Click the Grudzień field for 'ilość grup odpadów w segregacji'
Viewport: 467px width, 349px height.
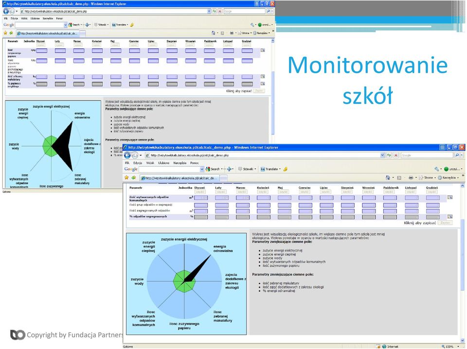pyautogui.click(x=433, y=205)
